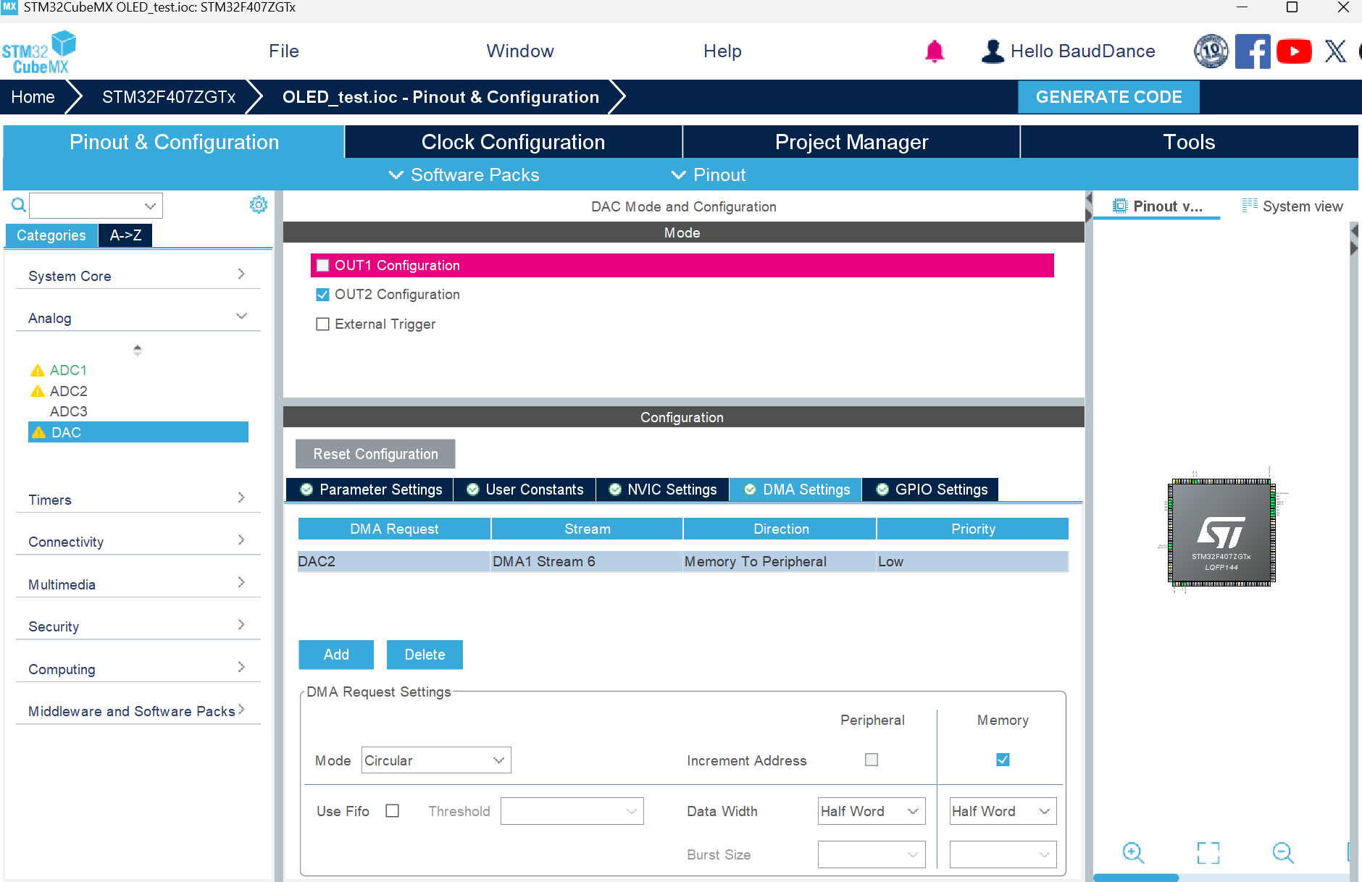Switch to A->Z sorting tab
The image size is (1362, 882).
click(125, 235)
